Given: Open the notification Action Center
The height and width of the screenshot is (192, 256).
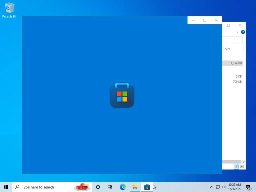Looking at the screenshot, I should 248,187.
